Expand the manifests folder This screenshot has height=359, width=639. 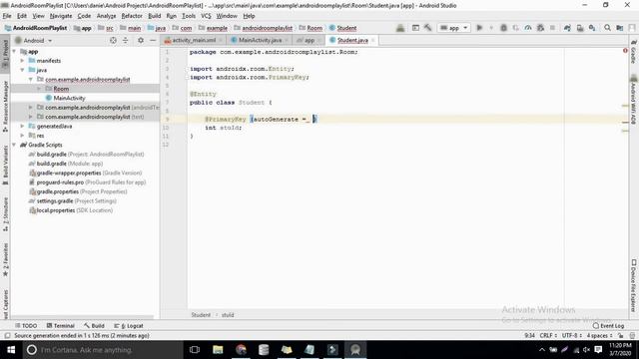pyautogui.click(x=23, y=61)
